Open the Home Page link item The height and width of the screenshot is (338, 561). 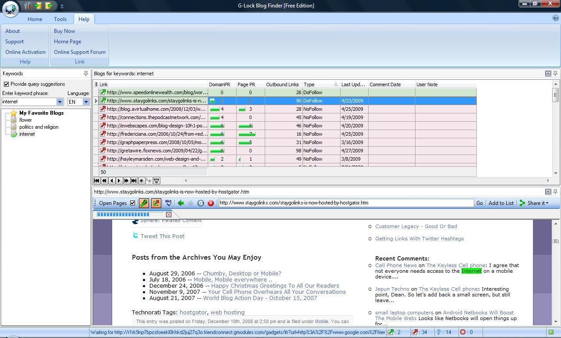click(67, 42)
